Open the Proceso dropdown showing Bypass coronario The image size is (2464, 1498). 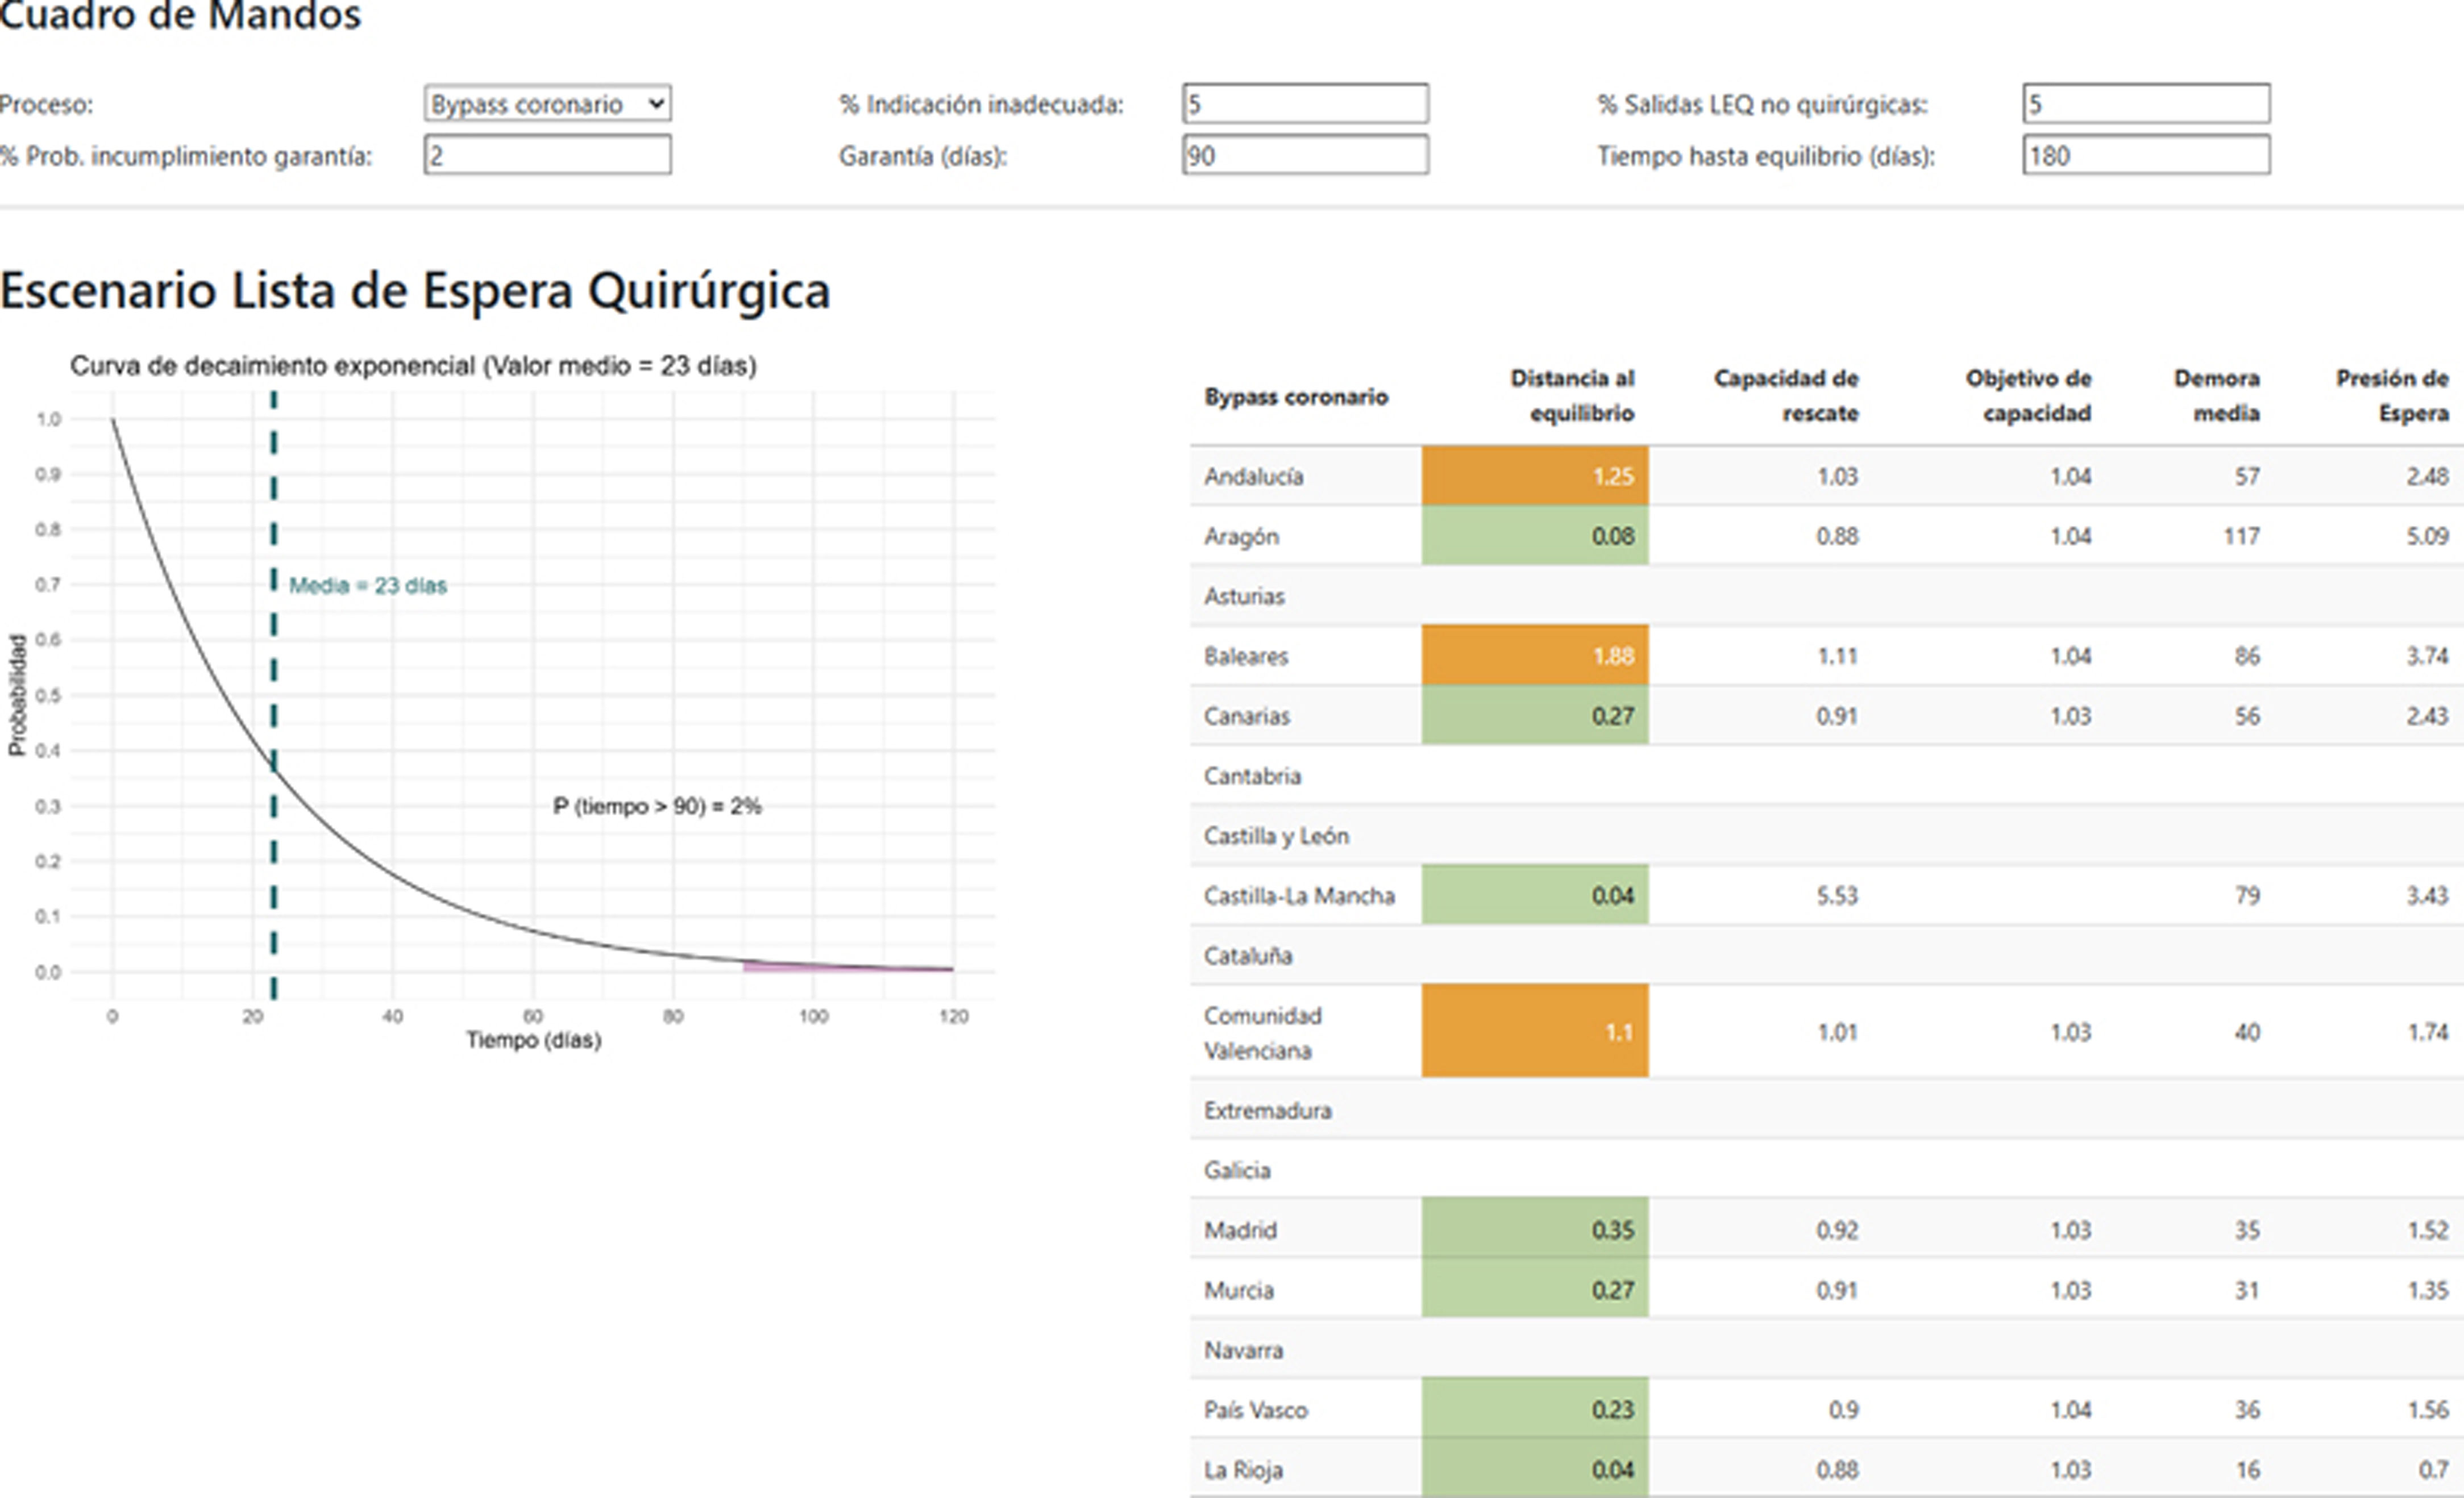[547, 104]
